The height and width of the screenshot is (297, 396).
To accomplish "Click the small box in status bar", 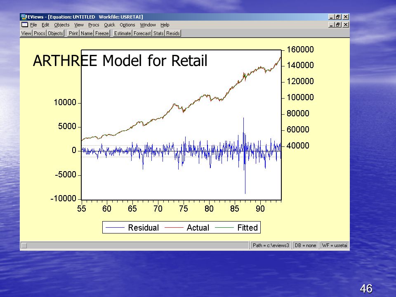I will click(x=24, y=245).
